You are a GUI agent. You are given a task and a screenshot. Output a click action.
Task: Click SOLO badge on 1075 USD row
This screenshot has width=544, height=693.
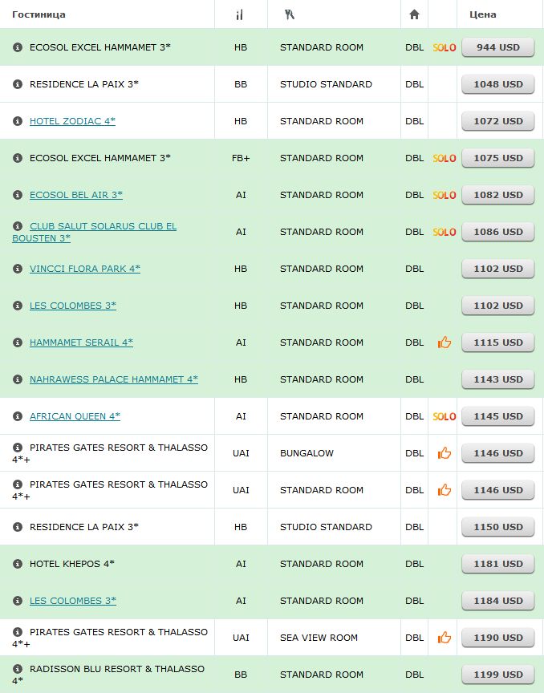tap(444, 158)
